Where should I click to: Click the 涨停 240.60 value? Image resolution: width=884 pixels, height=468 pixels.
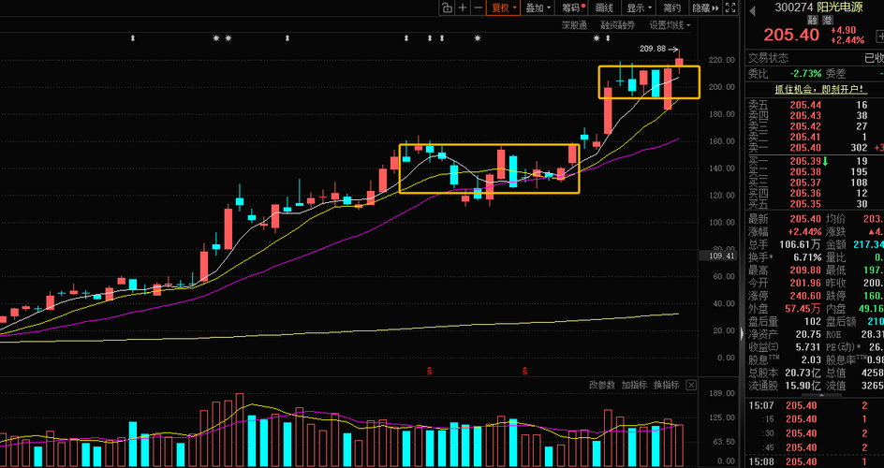tap(805, 296)
